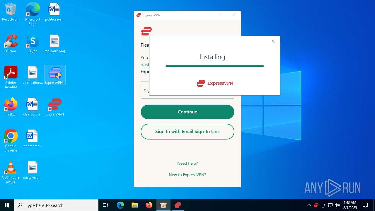Open CCleaner desktop shortcut
The width and height of the screenshot is (375, 211).
(11, 44)
